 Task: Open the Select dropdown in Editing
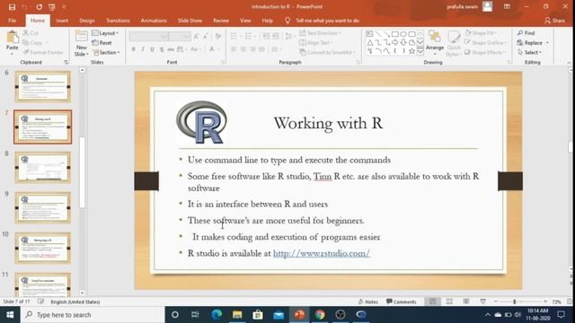(x=530, y=52)
